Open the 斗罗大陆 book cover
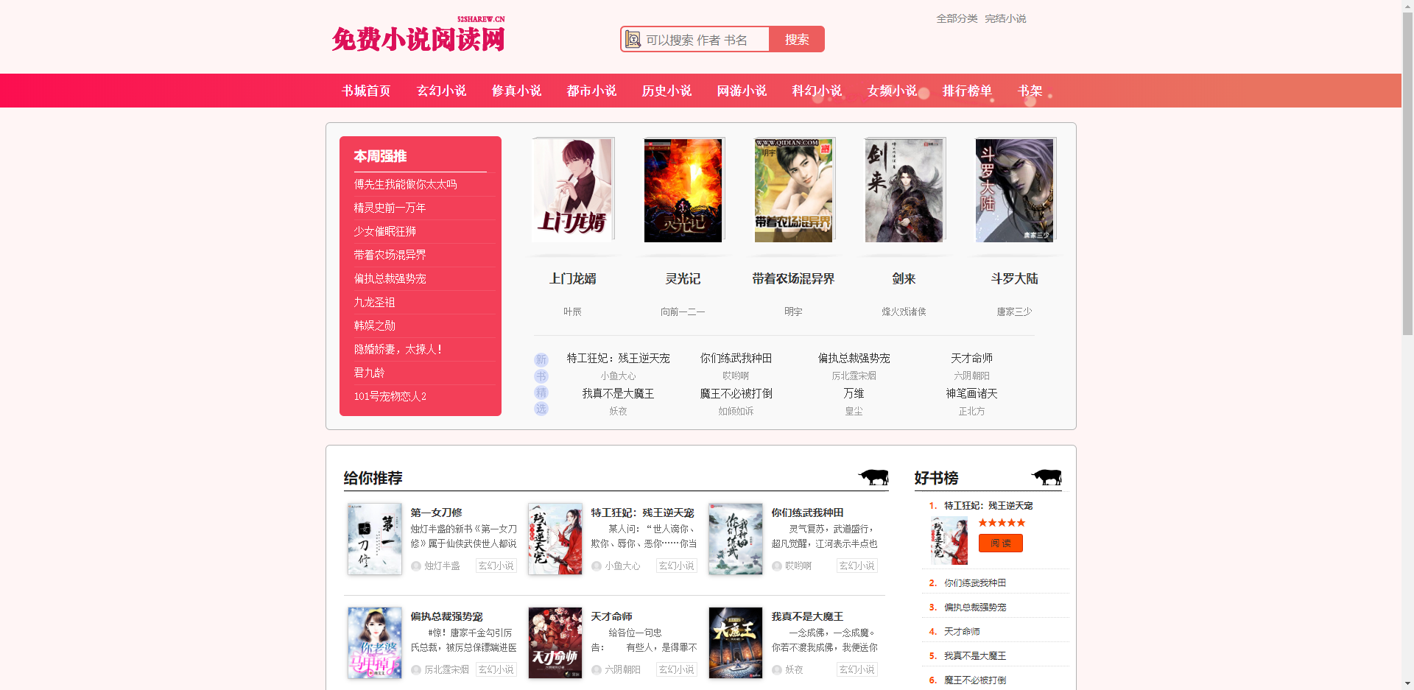 click(1015, 190)
